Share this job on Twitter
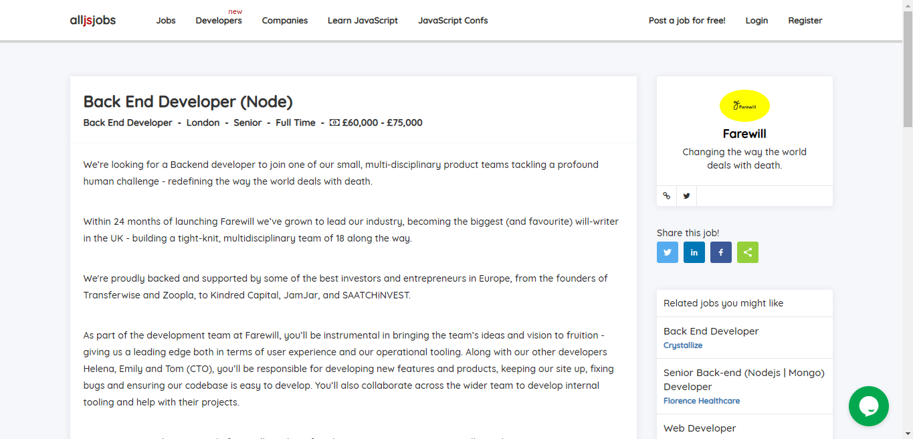The height and width of the screenshot is (439, 913). point(668,252)
